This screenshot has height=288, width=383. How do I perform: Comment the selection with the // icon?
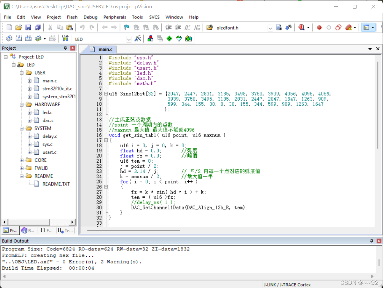pos(188,28)
